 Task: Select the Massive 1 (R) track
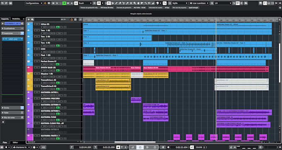tap(47, 74)
